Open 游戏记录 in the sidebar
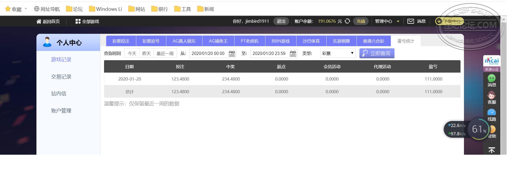Image resolution: width=507 pixels, height=184 pixels. [x=61, y=60]
